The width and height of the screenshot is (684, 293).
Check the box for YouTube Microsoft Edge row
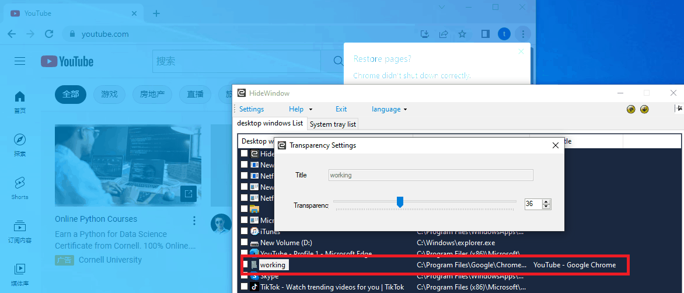[x=245, y=253]
